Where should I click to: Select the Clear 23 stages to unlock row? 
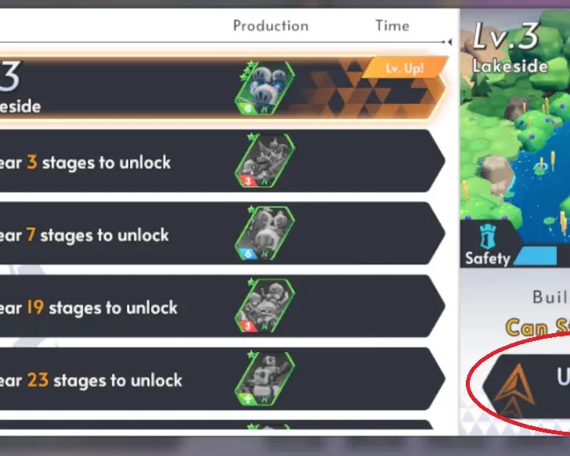(x=222, y=379)
